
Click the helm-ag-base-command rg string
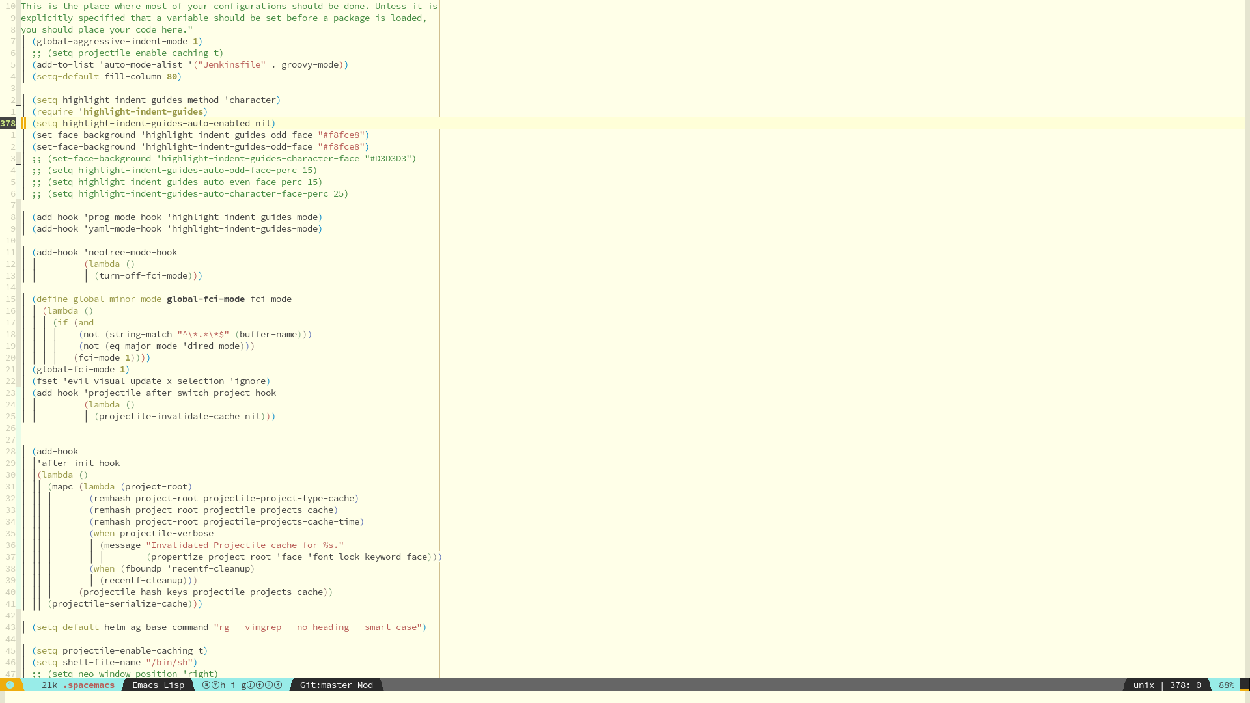(318, 627)
